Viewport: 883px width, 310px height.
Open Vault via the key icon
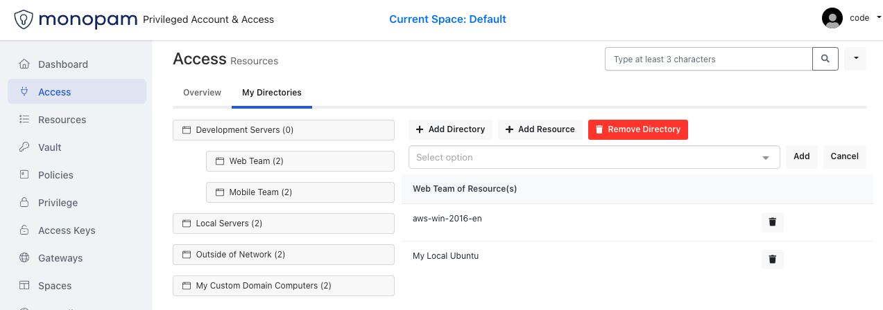(x=24, y=147)
